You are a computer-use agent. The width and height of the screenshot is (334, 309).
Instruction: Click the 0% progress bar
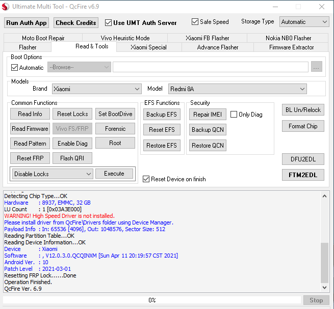coord(152,300)
